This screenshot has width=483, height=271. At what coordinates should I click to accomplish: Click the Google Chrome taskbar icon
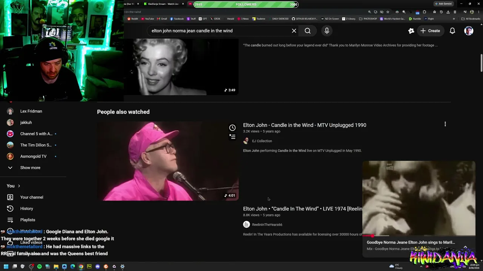[81, 266]
